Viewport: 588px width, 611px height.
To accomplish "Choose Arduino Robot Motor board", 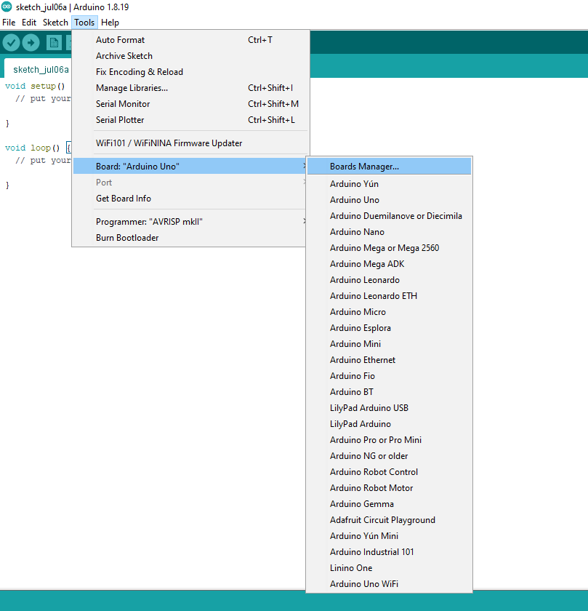I will (389, 488).
